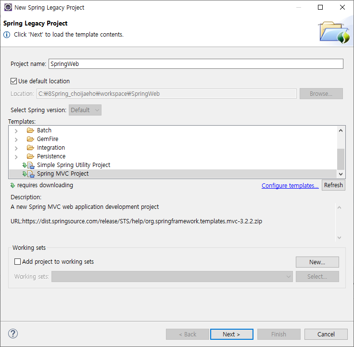
Task: Expand the Persistence template folder
Action: coord(16,157)
